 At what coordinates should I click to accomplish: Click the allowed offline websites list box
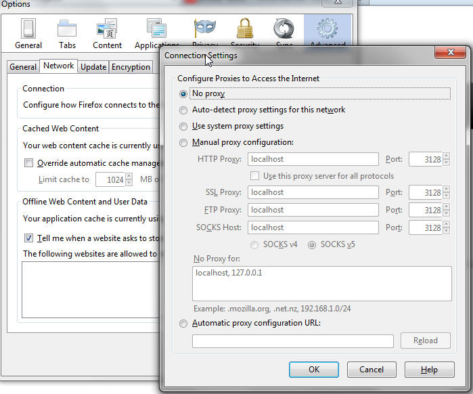tap(91, 290)
